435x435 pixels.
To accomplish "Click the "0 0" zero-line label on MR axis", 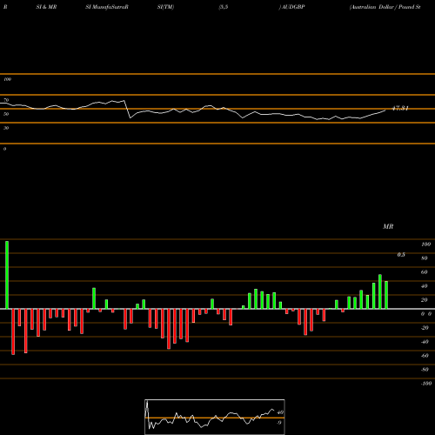I will coord(426,314).
